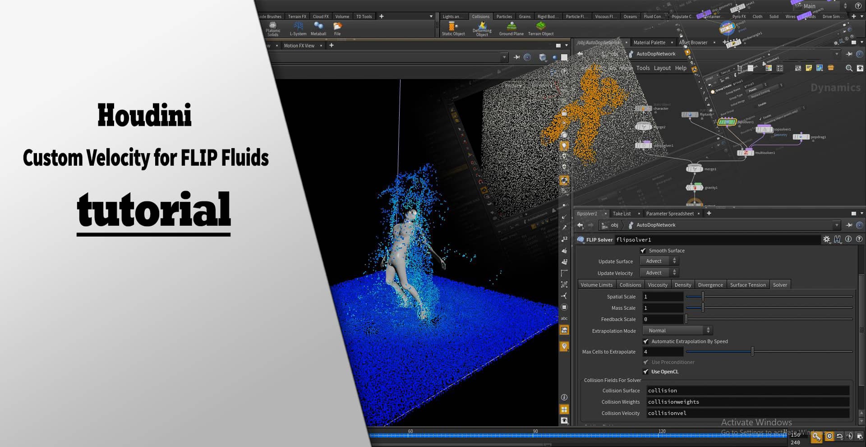This screenshot has height=447, width=866.
Task: Switch to the Take List pane tab
Action: click(622, 213)
